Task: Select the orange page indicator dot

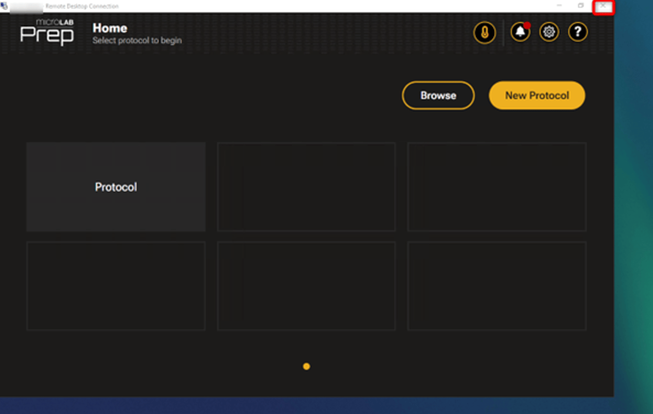Action: [x=307, y=366]
